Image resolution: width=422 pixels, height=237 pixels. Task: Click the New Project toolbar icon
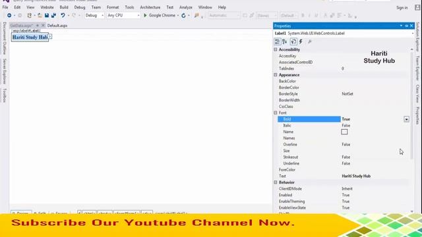click(x=29, y=16)
